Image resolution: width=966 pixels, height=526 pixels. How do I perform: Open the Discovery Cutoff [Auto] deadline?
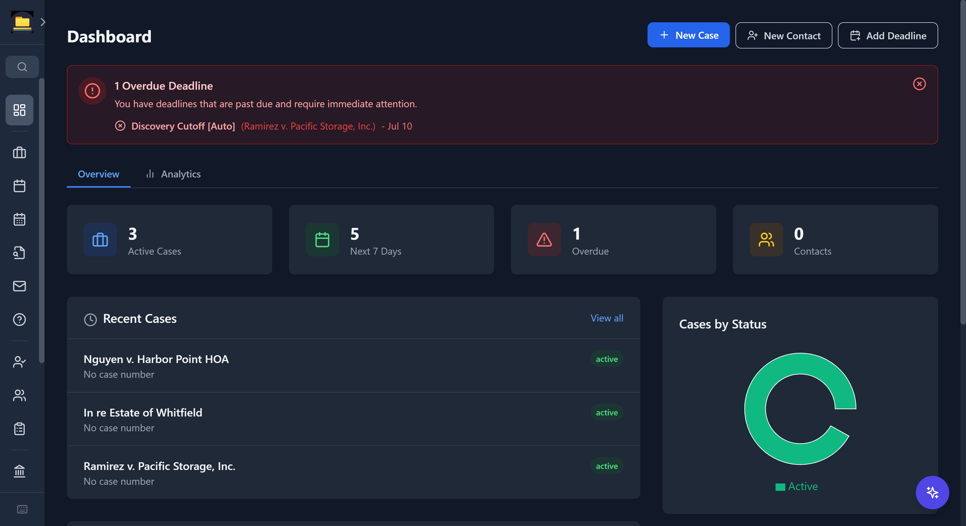click(183, 126)
